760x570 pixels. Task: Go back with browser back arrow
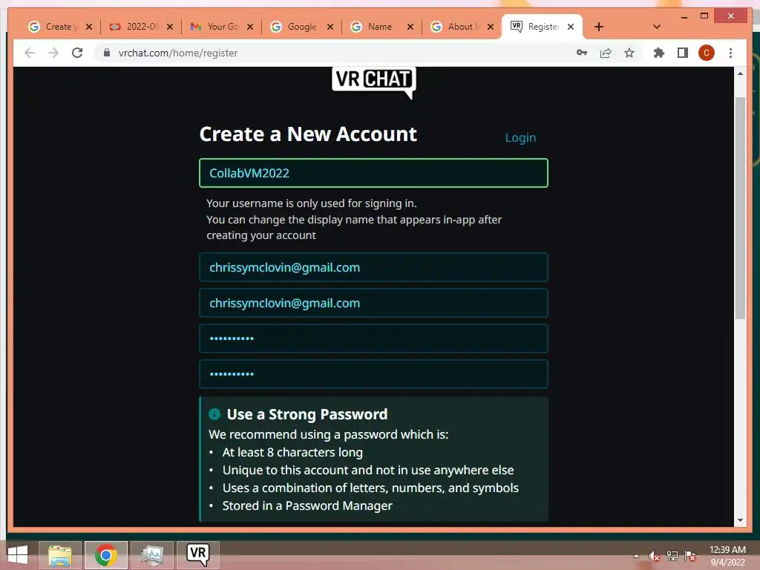coord(30,53)
